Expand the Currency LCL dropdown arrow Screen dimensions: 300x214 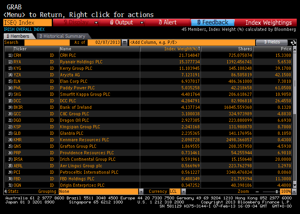183,192
